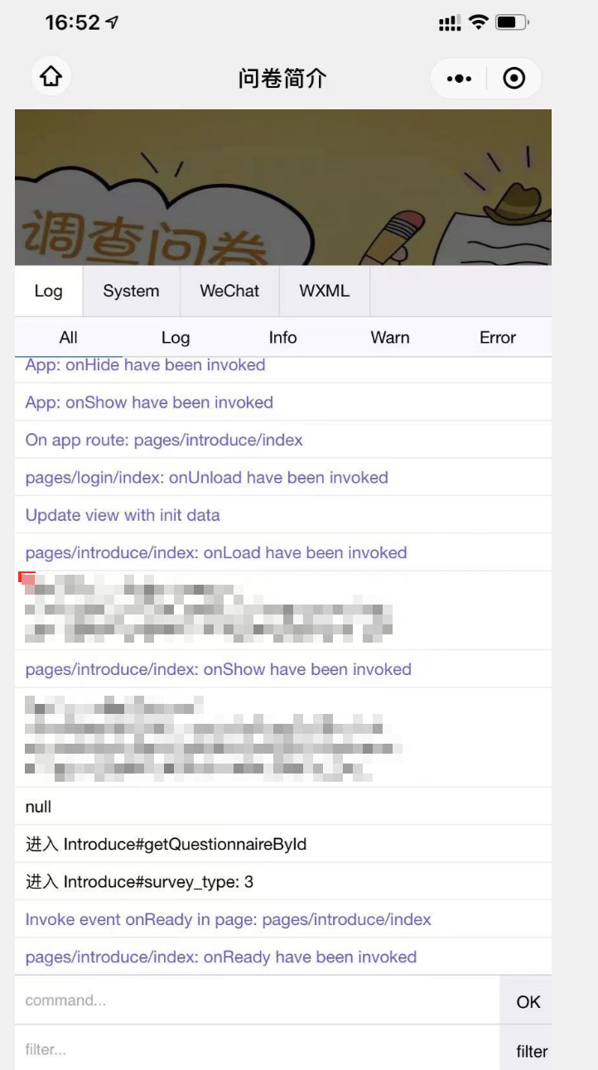Switch to the WeChat tab

pyautogui.click(x=229, y=291)
